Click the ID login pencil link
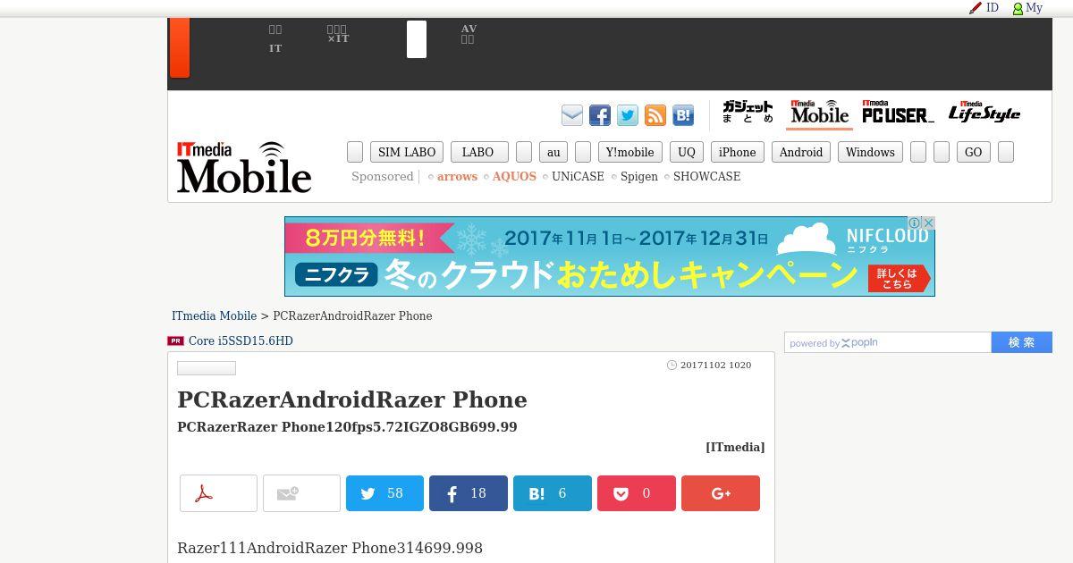Image resolution: width=1073 pixels, height=563 pixels. coord(984,8)
